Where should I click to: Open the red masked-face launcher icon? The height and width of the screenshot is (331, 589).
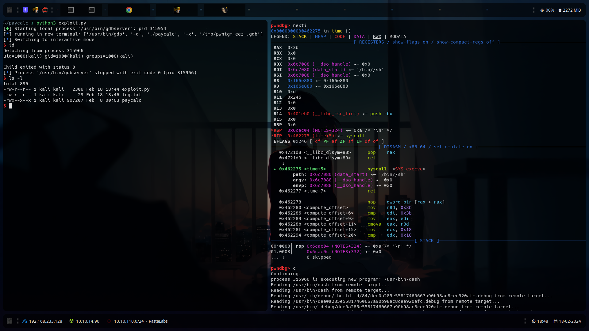(x=45, y=10)
